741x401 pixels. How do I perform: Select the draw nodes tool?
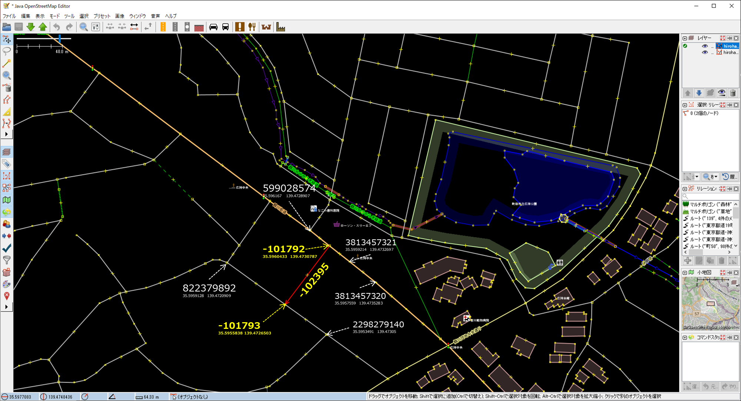pyautogui.click(x=7, y=63)
